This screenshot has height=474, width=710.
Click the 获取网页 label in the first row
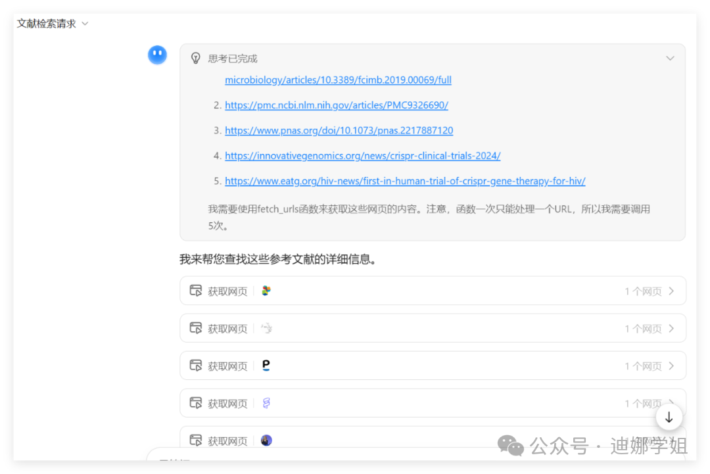coord(227,291)
